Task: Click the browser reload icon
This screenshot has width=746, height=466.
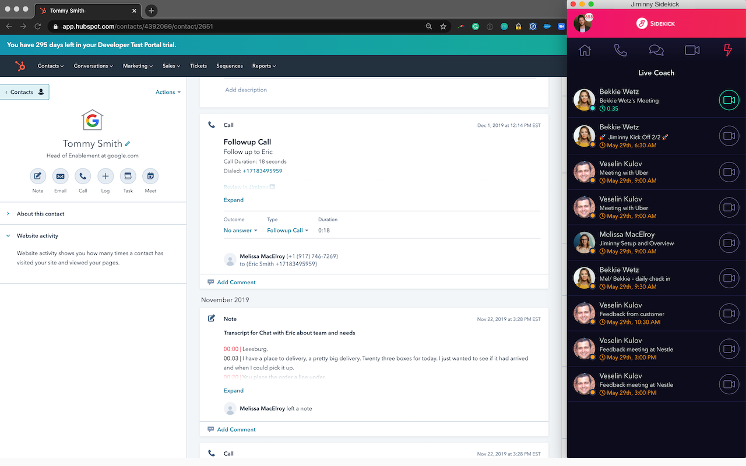Action: 38,26
